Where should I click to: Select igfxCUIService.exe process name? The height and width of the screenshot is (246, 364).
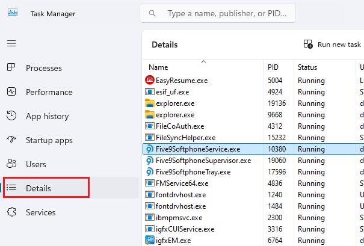pyautogui.click(x=185, y=229)
